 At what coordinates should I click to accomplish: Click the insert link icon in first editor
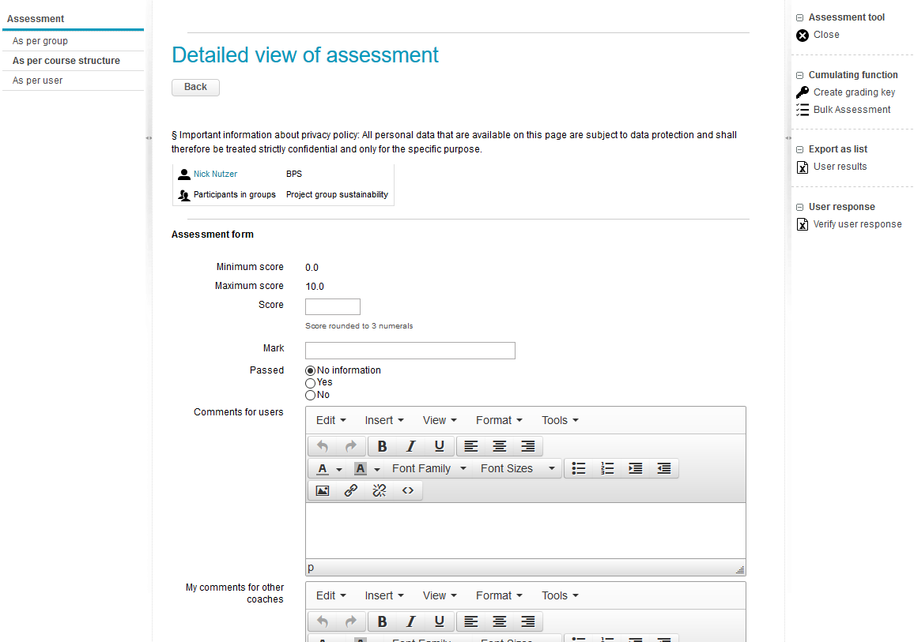(x=351, y=491)
